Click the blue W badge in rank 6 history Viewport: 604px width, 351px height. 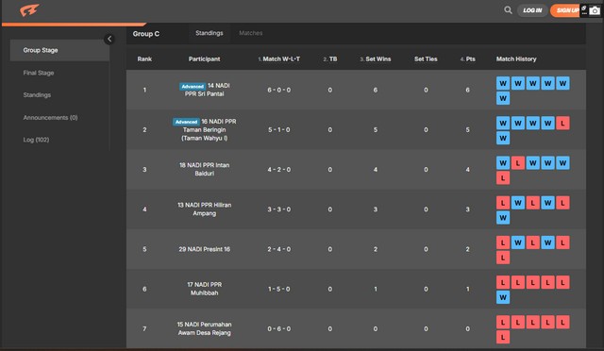coord(503,297)
